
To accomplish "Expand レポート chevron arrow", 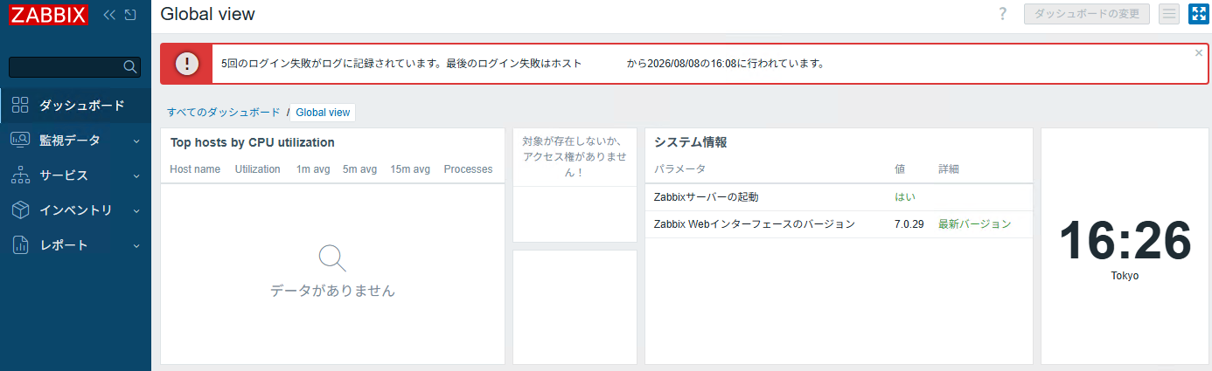I will [136, 246].
